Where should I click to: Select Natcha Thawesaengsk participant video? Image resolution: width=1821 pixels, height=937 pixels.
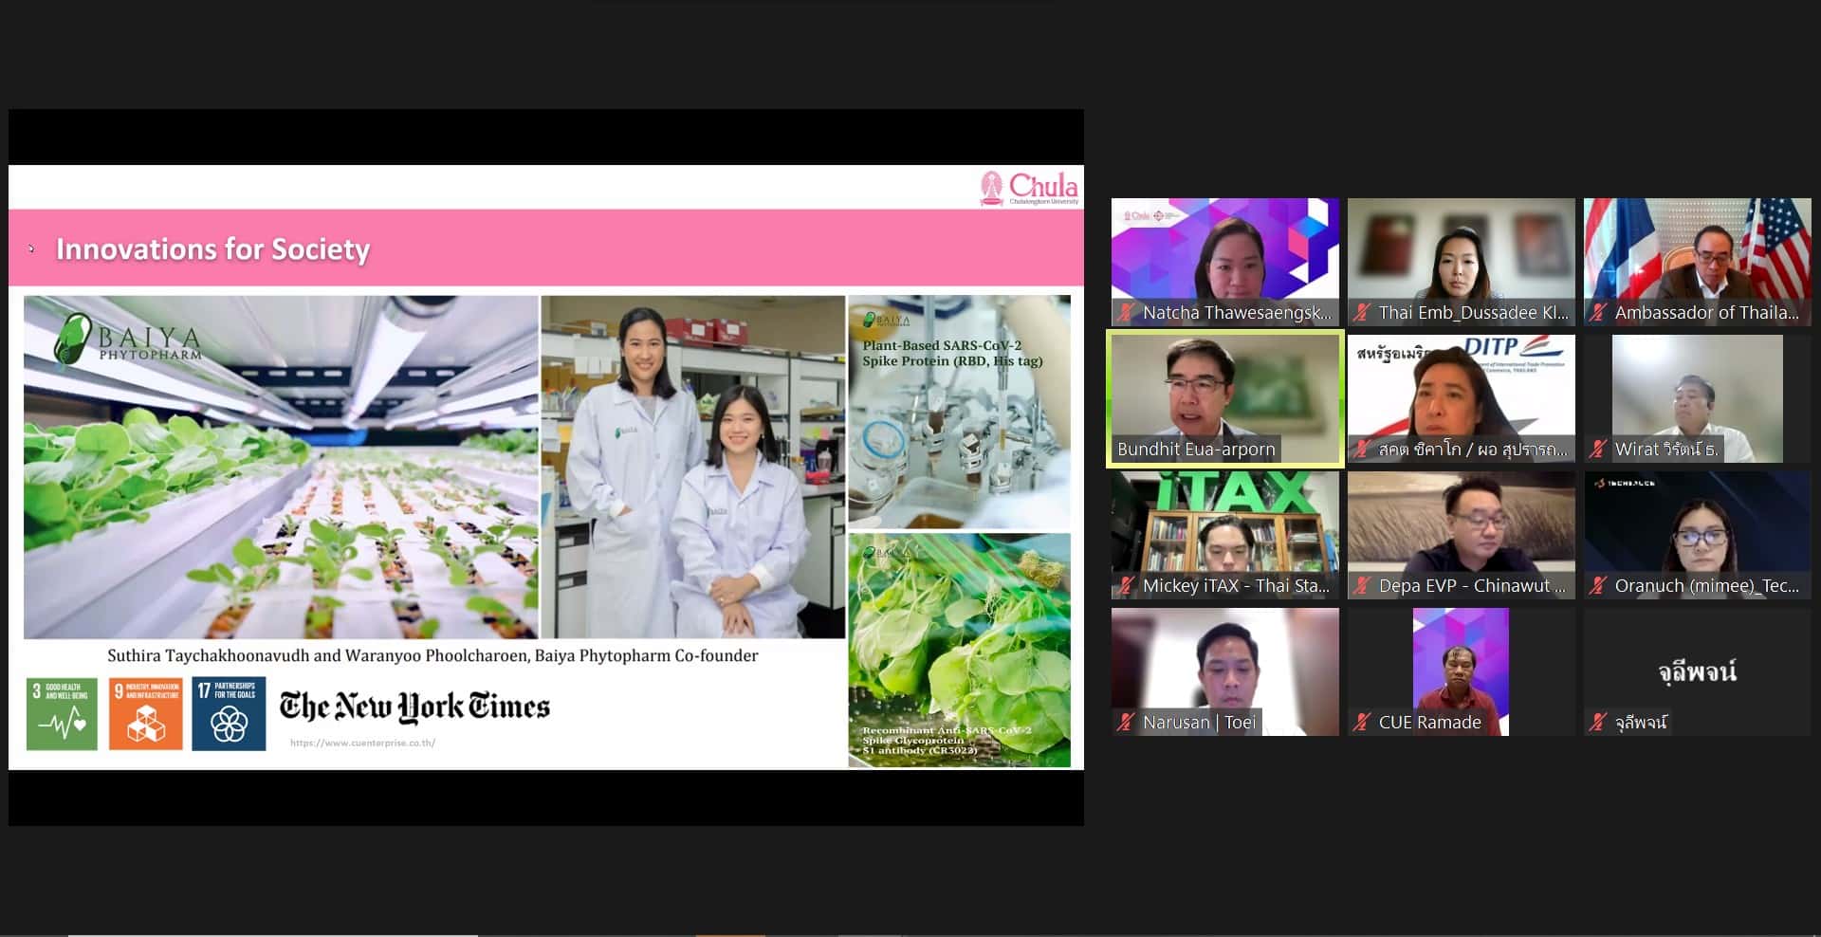[1224, 262]
